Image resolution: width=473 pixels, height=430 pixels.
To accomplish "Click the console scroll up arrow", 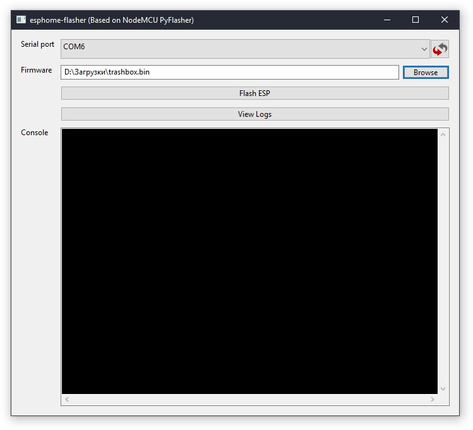I will pos(443,134).
